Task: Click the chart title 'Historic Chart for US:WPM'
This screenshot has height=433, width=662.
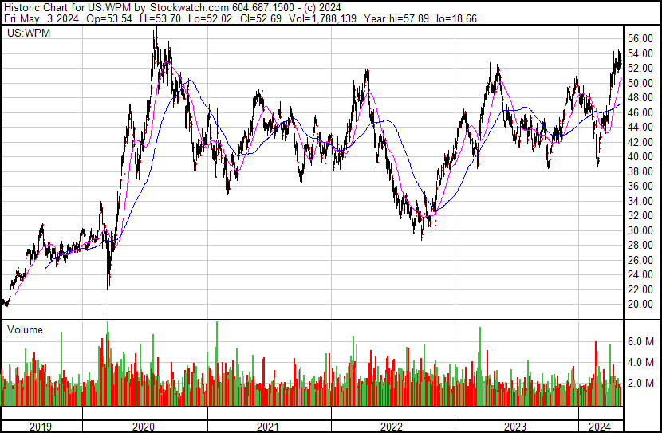Action: pos(69,8)
